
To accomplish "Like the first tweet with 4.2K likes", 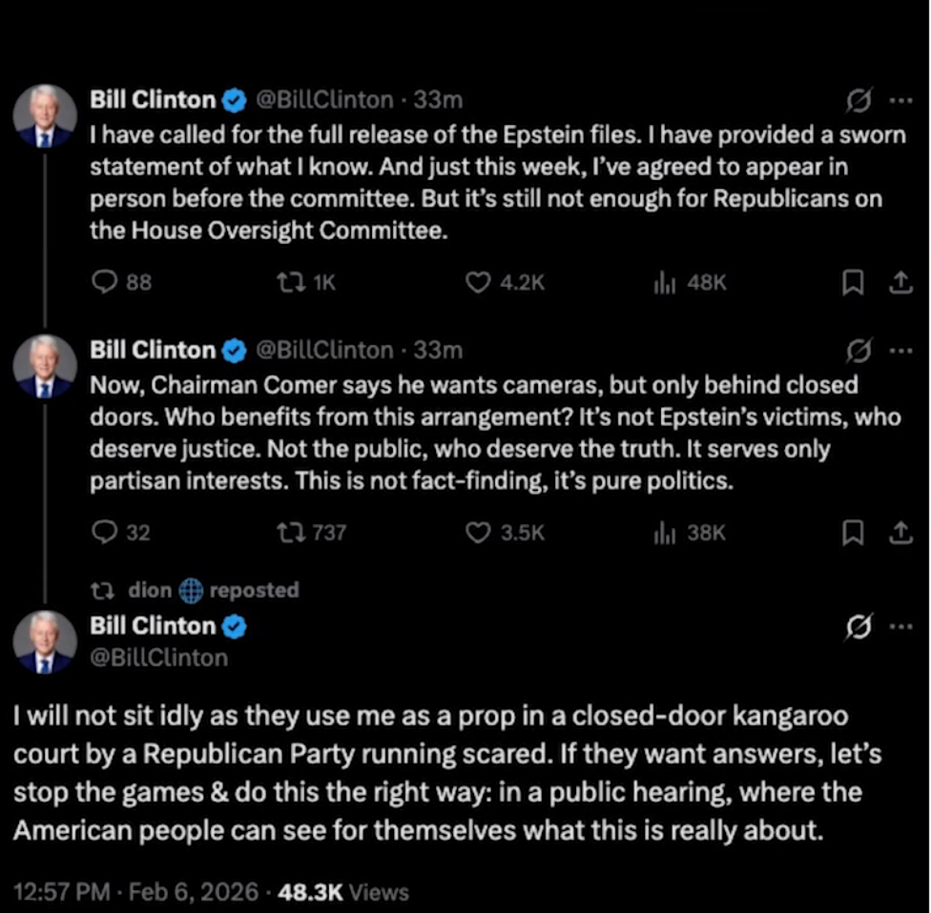I will point(477,282).
